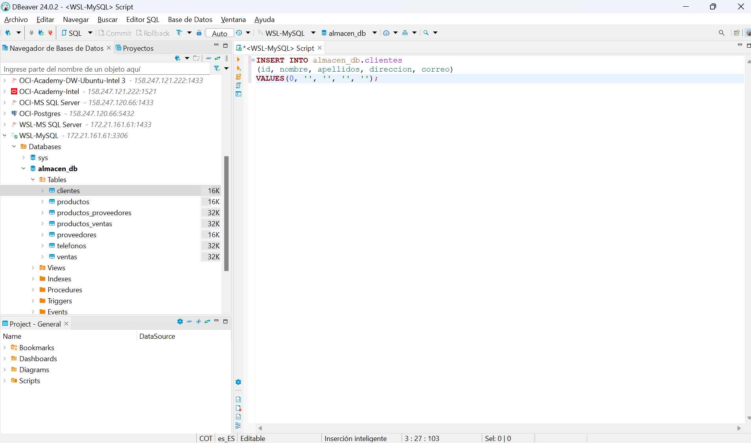Click Project panel configuration gear icon

[x=180, y=321]
